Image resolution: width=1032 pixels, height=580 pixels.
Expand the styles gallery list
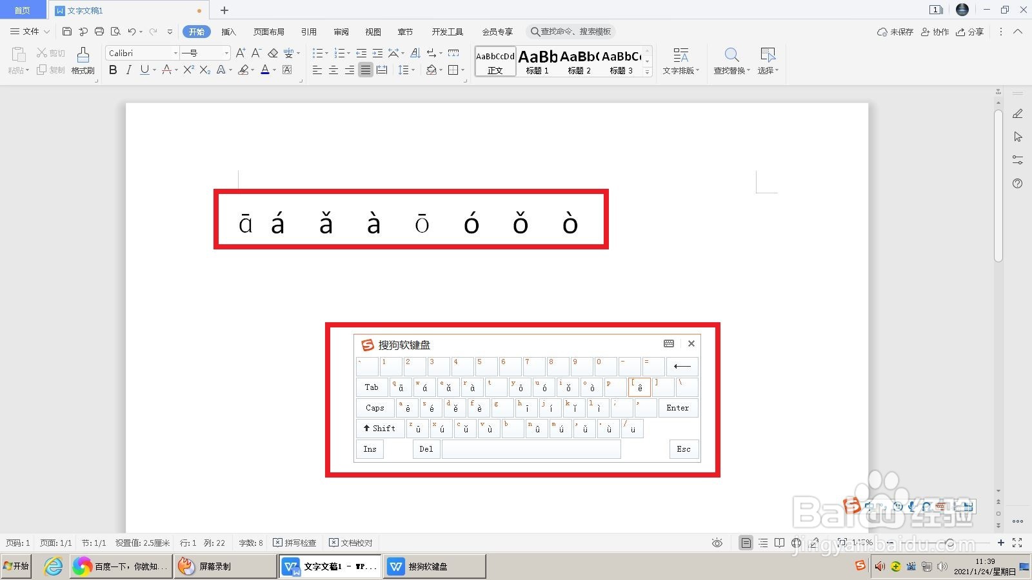(648, 72)
